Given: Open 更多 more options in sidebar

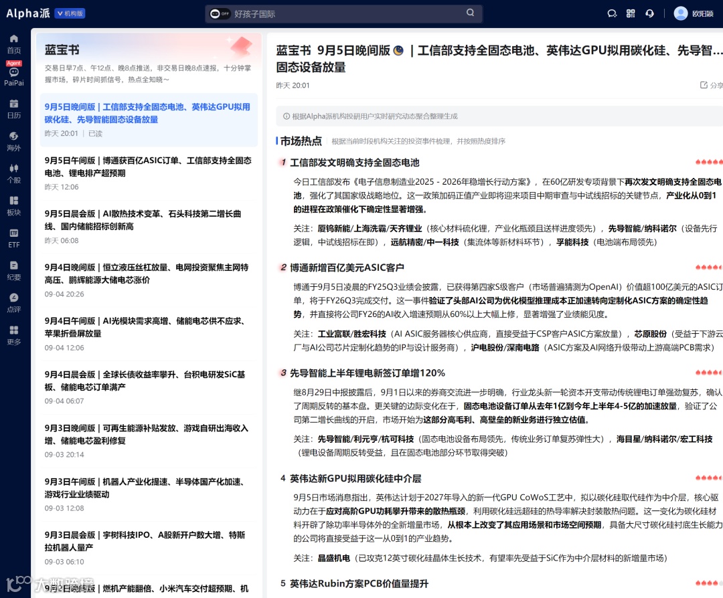Looking at the screenshot, I should (14, 335).
